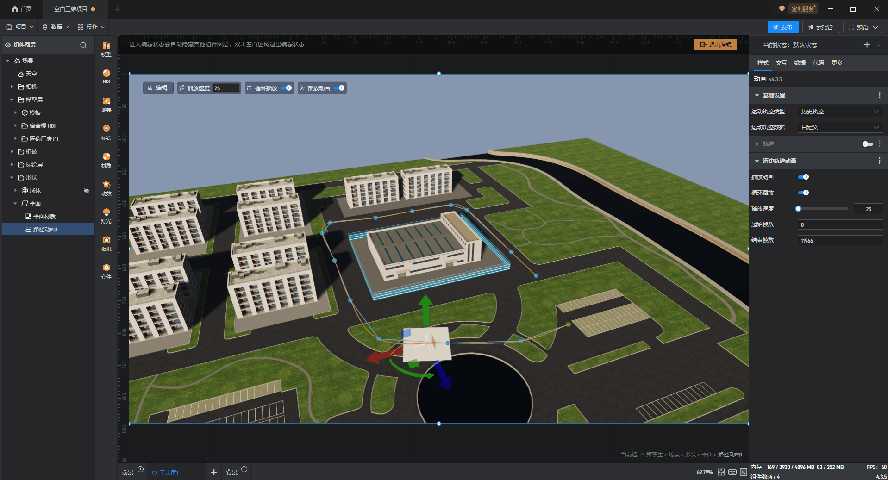
Task: Open the 运动轨迹数据 dropdown
Action: [840, 127]
